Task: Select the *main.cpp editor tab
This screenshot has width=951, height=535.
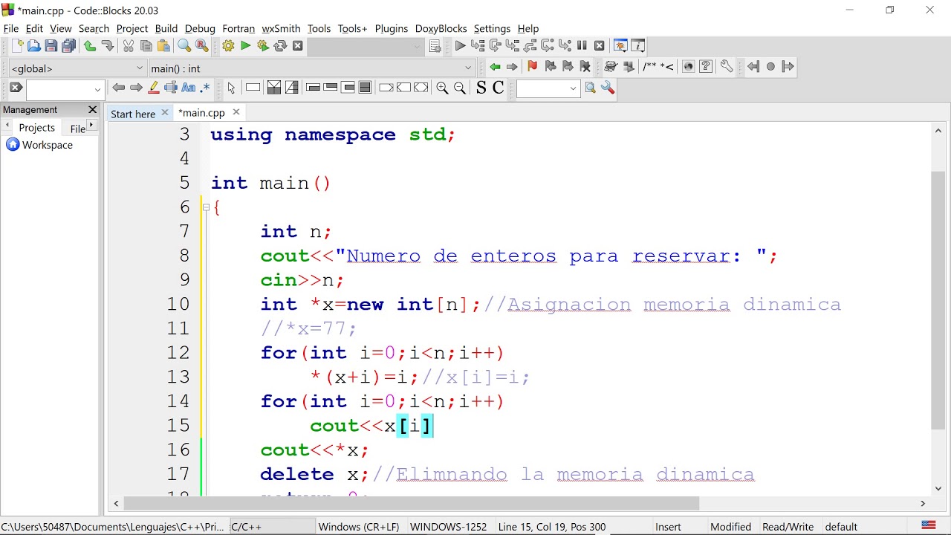Action: pos(201,113)
